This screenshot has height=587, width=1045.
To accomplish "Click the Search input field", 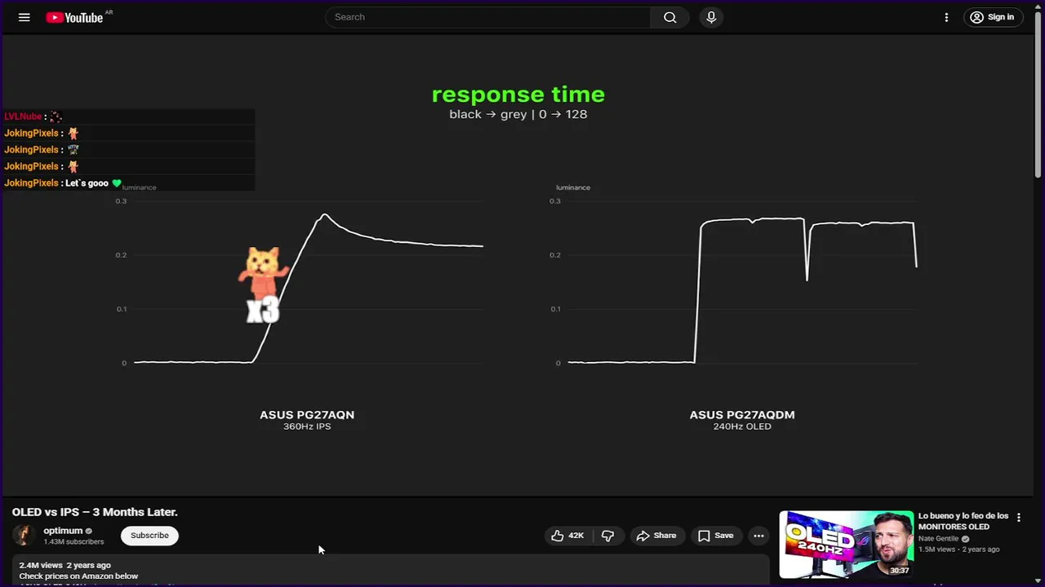I will pos(488,17).
